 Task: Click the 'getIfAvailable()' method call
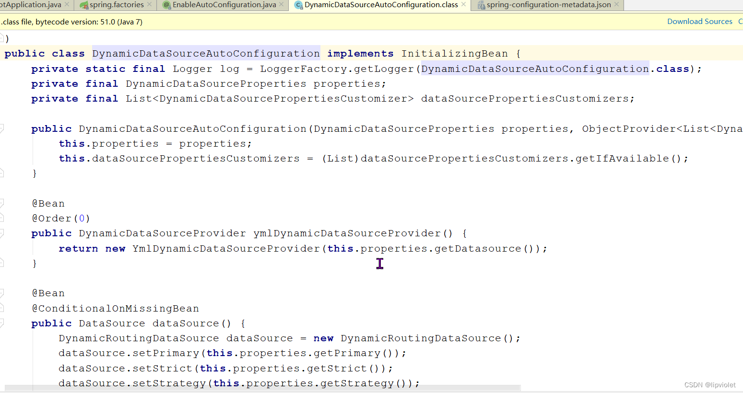[628, 159]
